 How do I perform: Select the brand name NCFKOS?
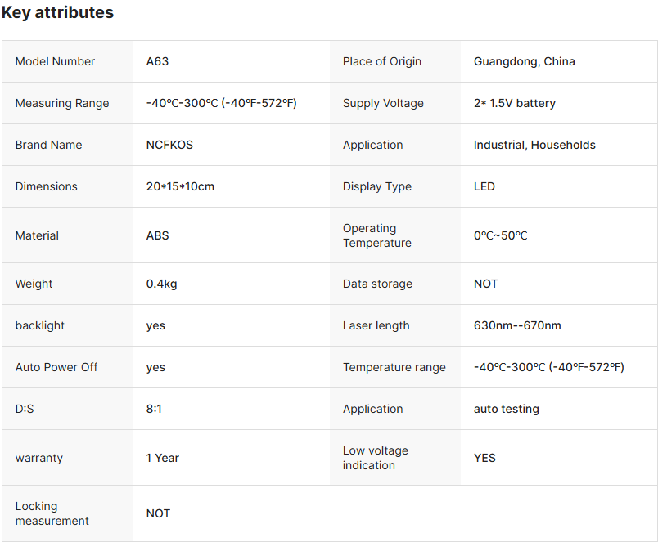169,145
